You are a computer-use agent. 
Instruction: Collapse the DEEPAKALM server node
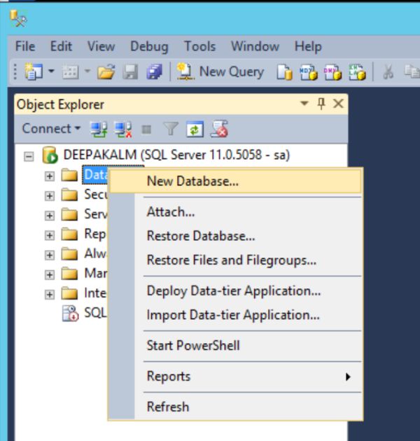[x=29, y=156]
